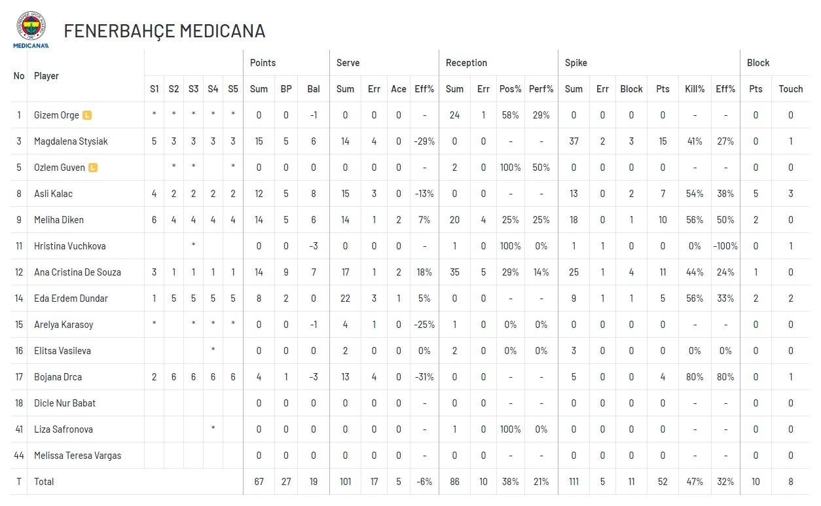This screenshot has height=506, width=821.
Task: Click the libero badge beside Ozlem Guven
Action: tap(93, 168)
